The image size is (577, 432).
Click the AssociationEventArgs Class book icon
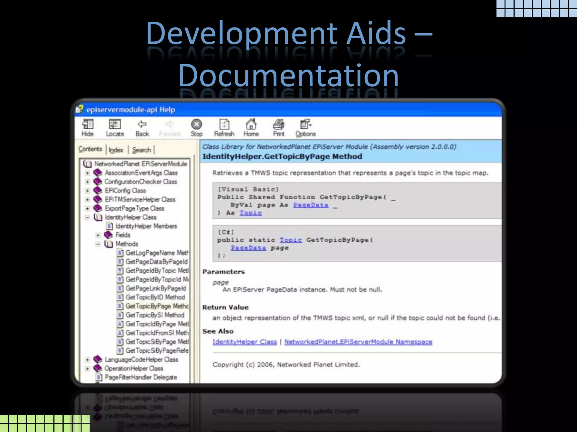coord(97,172)
